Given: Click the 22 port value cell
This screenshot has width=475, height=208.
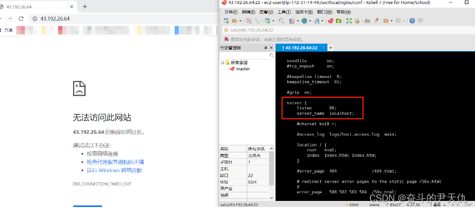Looking at the screenshot, I should click(257, 176).
